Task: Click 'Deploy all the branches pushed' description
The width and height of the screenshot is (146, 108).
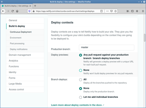Action: pos(105,83)
